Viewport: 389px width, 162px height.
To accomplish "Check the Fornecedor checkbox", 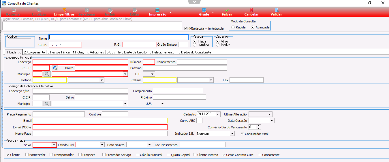I will (27, 155).
